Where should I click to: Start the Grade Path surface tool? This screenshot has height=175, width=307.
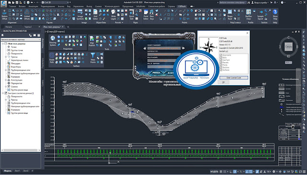[52, 58]
